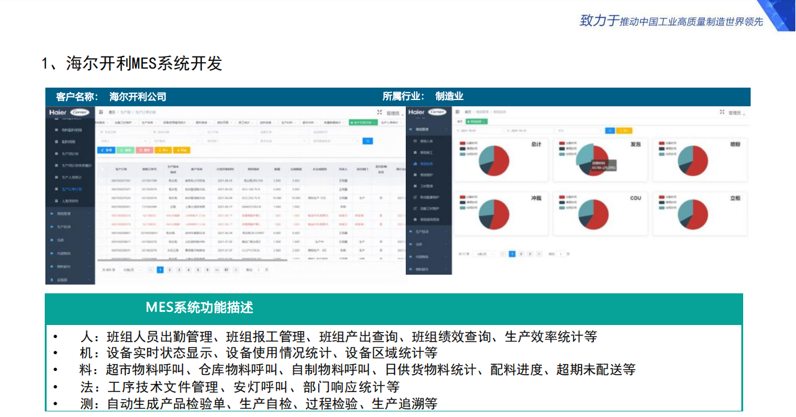Viewport: 796px width, 417px height.
Task: Click start date field 2021-10-01
Action: [x=480, y=131]
